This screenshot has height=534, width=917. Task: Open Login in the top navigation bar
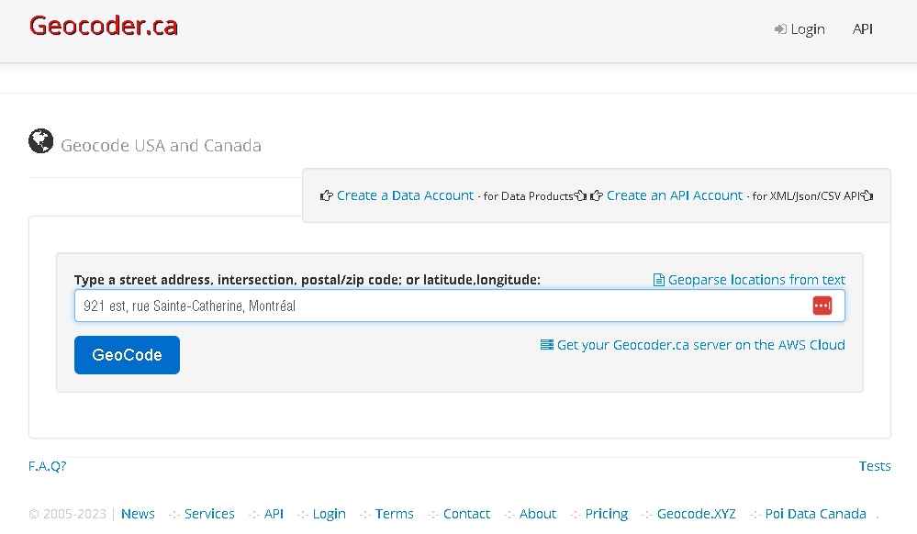[807, 29]
